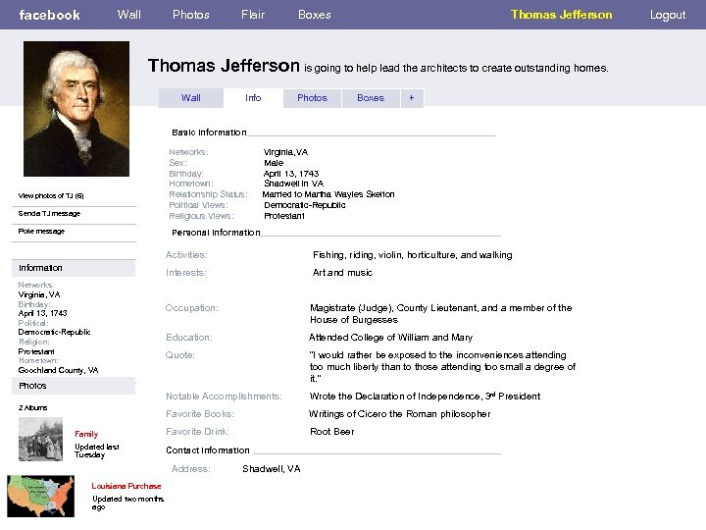Open the Louisiana Purchase map thumbnail
This screenshot has height=530, width=706.
pos(40,496)
